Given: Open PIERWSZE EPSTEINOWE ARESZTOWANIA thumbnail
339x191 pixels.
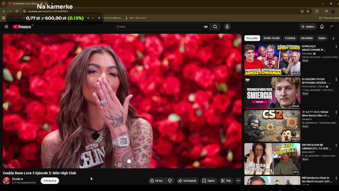Looking at the screenshot, I should pos(272,60).
